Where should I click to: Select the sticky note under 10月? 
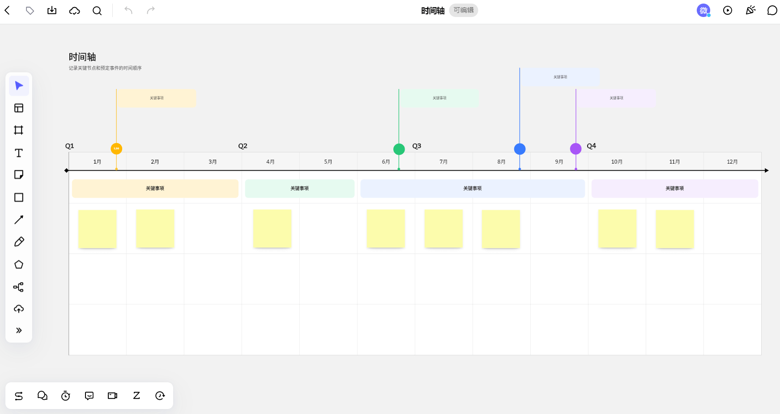coord(618,228)
